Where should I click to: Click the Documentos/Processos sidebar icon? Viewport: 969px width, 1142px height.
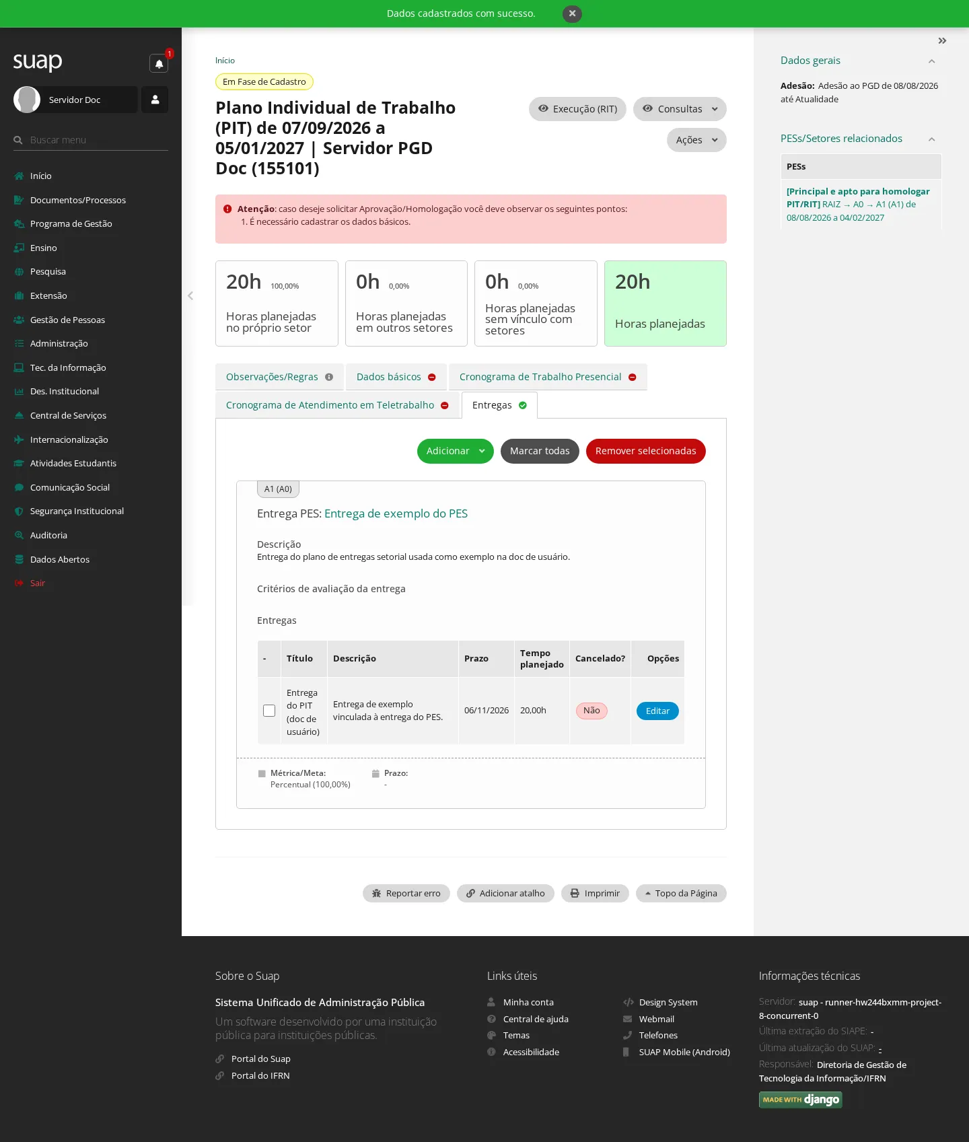click(x=19, y=200)
